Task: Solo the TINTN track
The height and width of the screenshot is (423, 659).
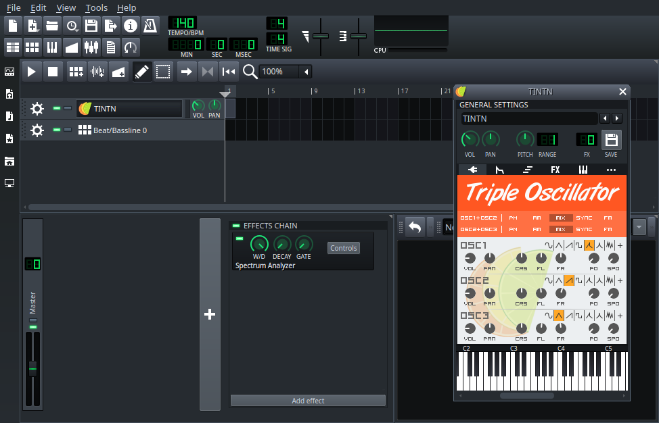Action: point(68,108)
